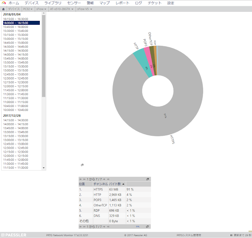Open the PC32 breadcrumb dropdown

coord(28,9)
